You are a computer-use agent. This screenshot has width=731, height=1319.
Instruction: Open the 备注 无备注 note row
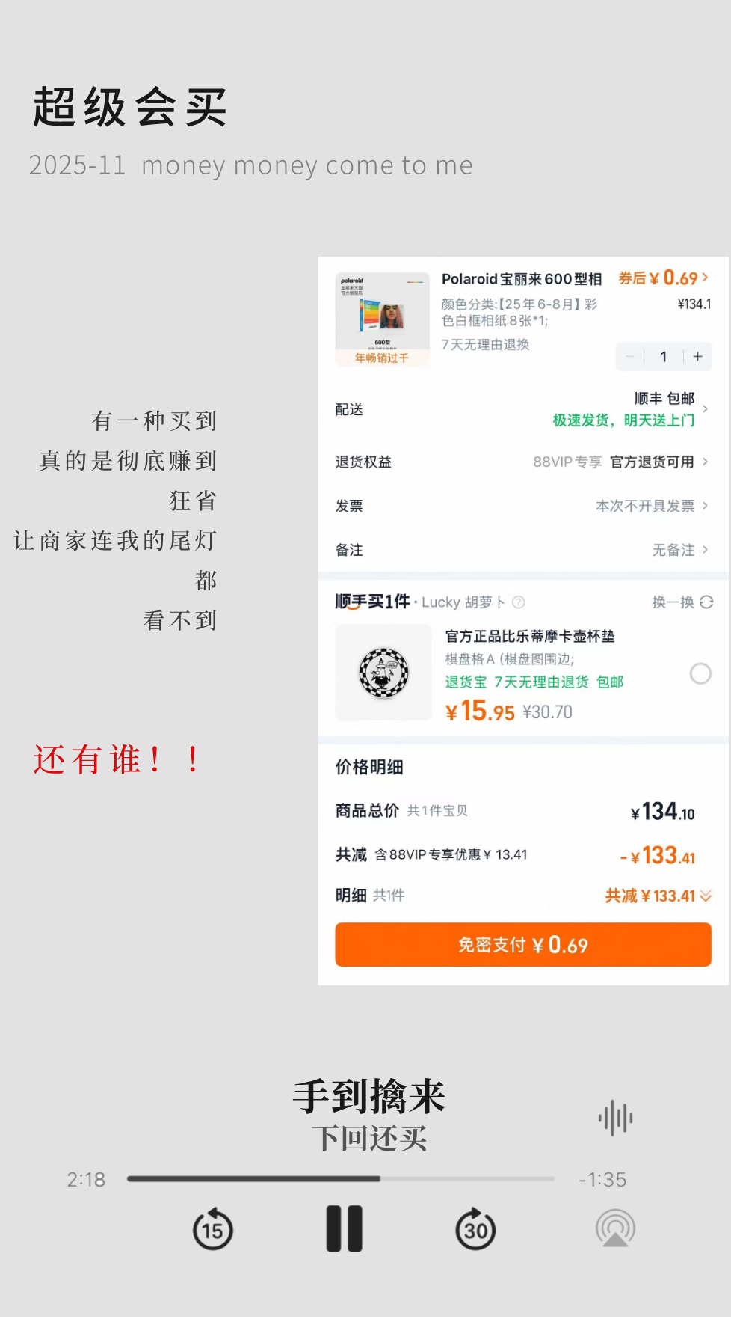point(522,550)
